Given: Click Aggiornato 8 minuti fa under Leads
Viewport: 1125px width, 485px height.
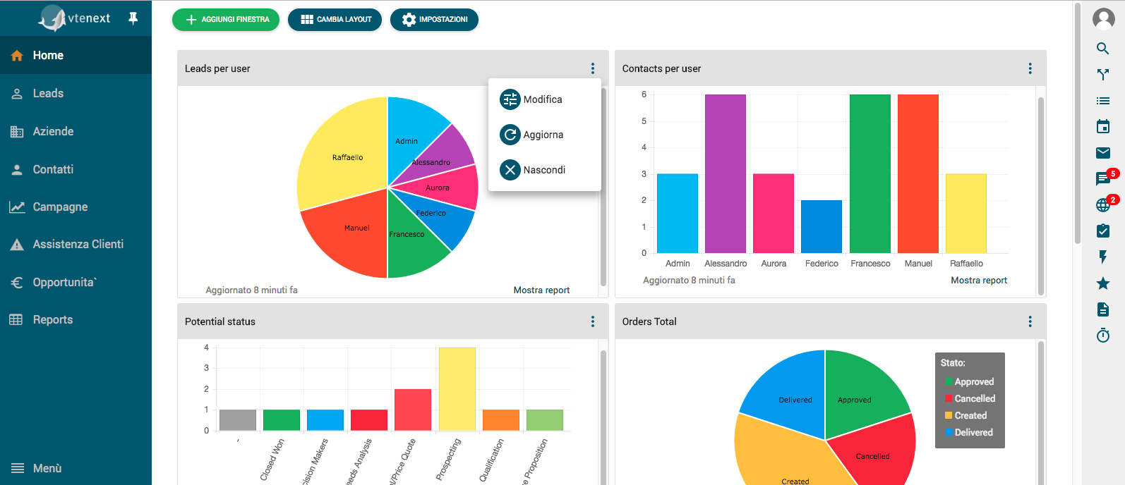Looking at the screenshot, I should click(251, 290).
